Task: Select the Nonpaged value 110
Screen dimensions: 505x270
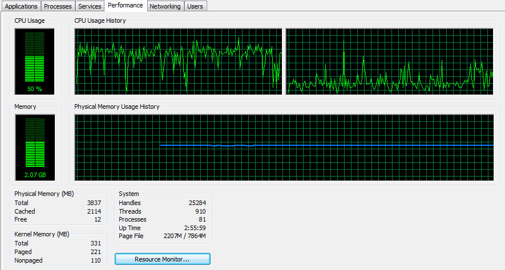Action: (96, 260)
